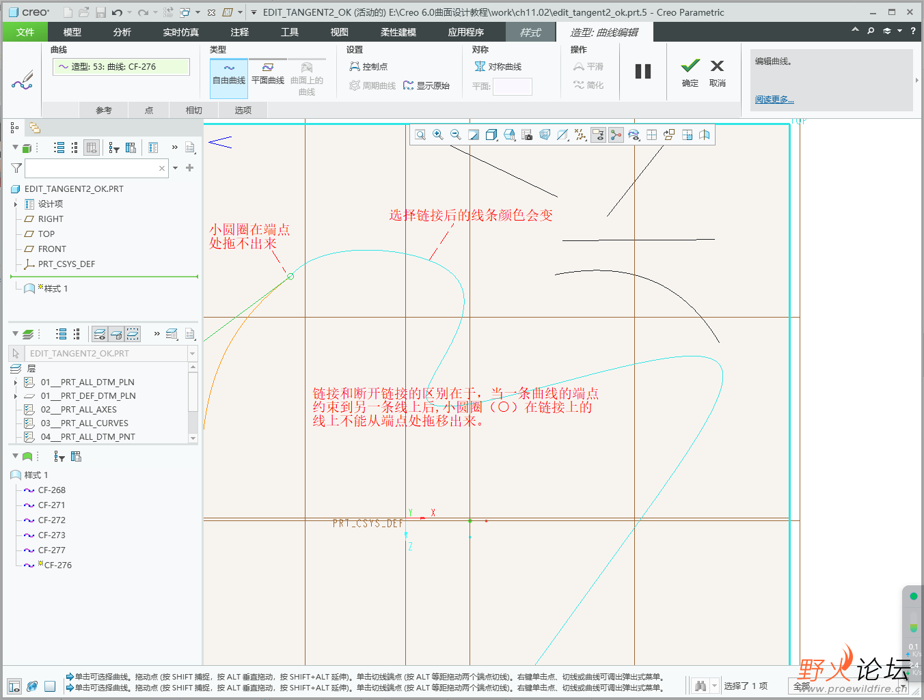
Task: Click the curve display eye icon
Action: pos(634,135)
